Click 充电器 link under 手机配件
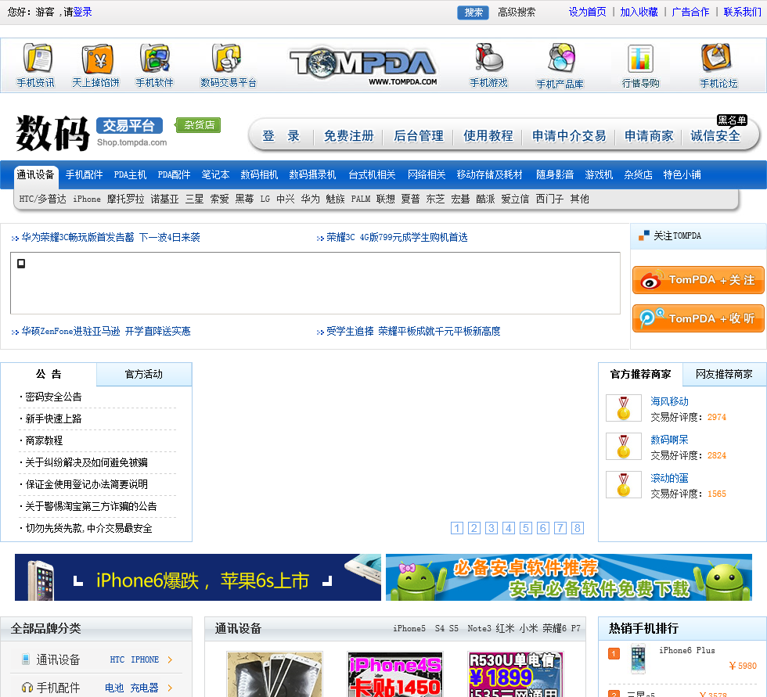Image resolution: width=767 pixels, height=697 pixels. point(144,688)
